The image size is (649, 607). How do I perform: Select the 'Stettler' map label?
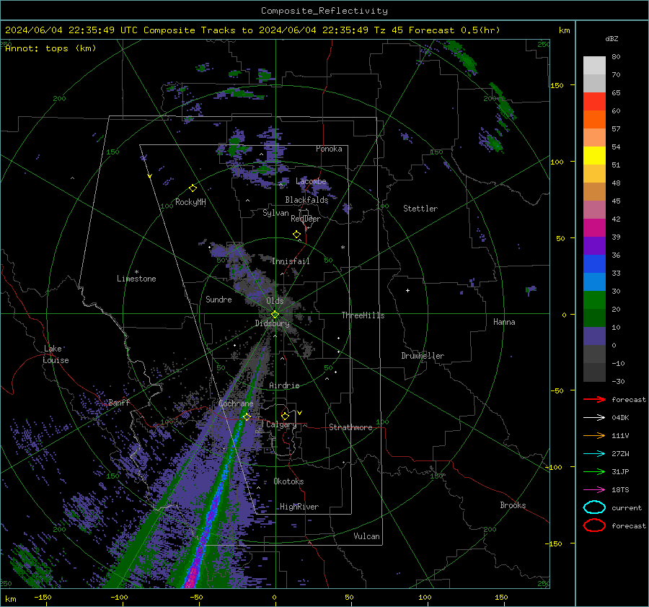[x=420, y=209]
